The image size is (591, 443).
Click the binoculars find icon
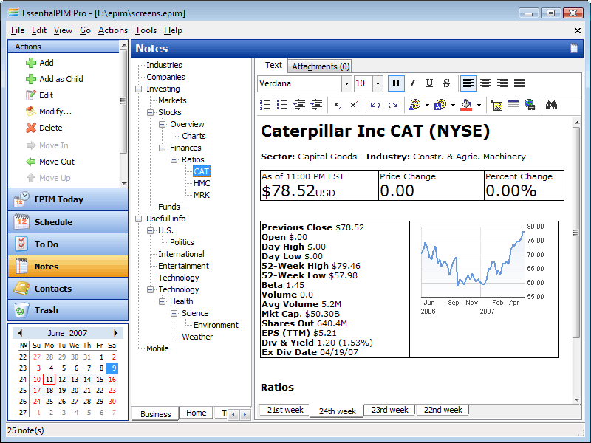551,105
